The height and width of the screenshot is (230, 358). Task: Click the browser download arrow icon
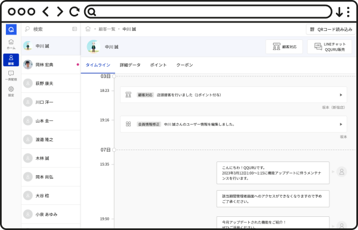tap(340, 12)
